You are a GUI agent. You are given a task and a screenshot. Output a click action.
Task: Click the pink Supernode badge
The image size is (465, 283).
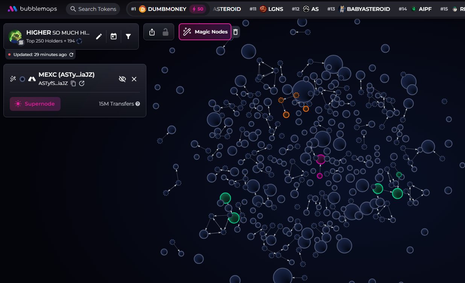(x=35, y=104)
